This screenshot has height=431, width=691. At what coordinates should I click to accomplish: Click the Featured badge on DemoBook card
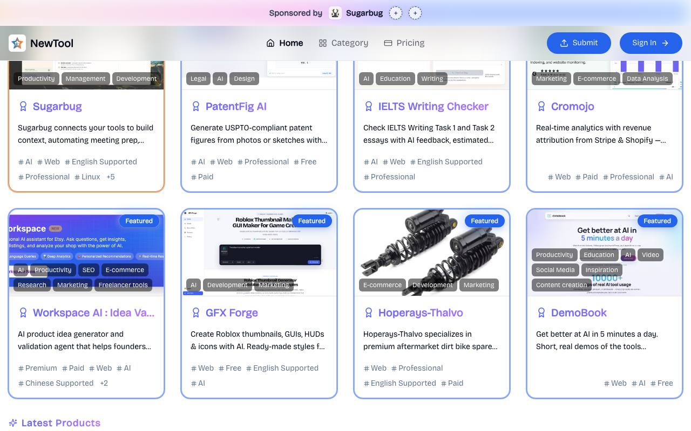[657, 221]
